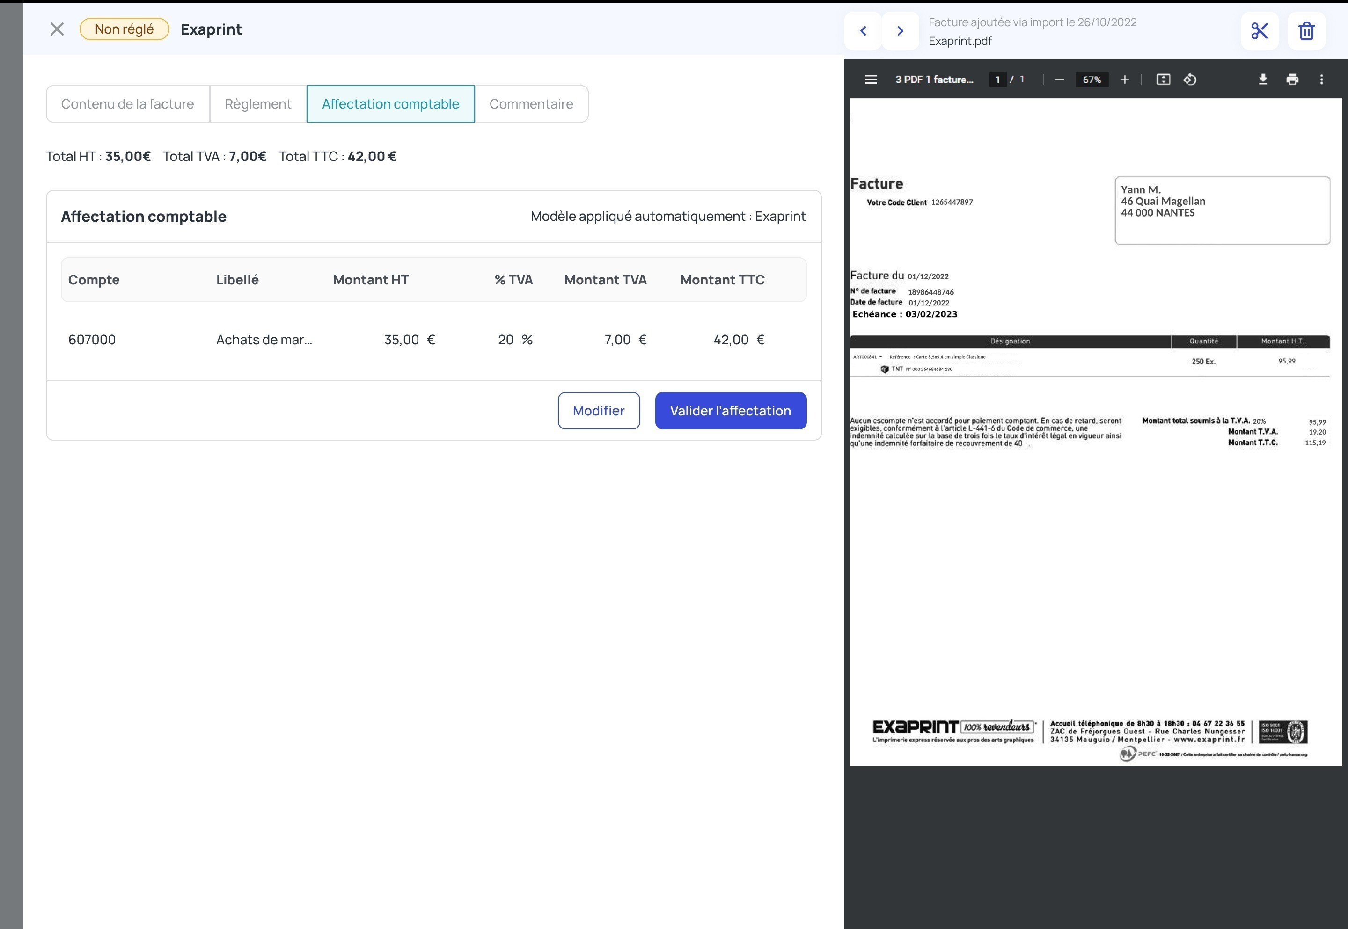Click the 67% zoom level field
Viewport: 1348px width, 929px height.
[1092, 80]
